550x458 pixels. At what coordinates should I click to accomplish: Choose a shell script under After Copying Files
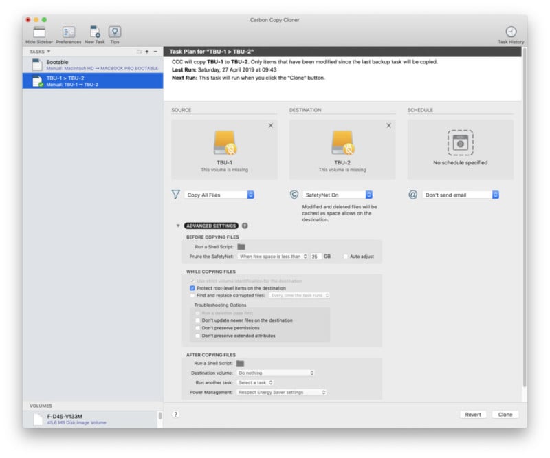pyautogui.click(x=240, y=363)
